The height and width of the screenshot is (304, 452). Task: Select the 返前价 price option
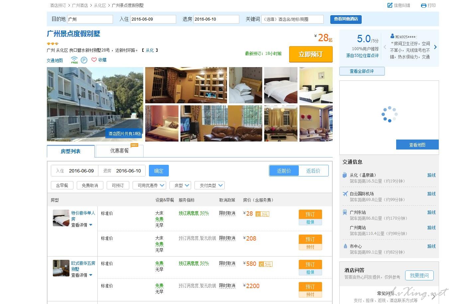pyautogui.click(x=284, y=171)
